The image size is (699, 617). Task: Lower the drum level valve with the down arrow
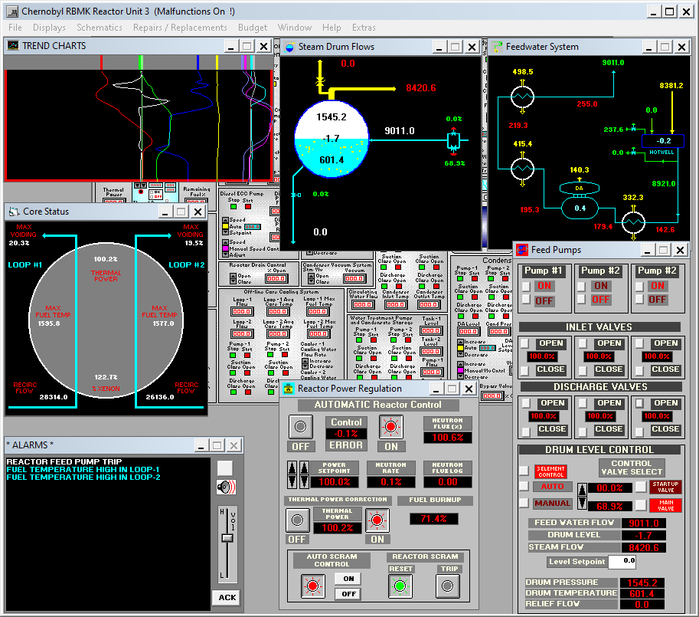click(x=582, y=502)
